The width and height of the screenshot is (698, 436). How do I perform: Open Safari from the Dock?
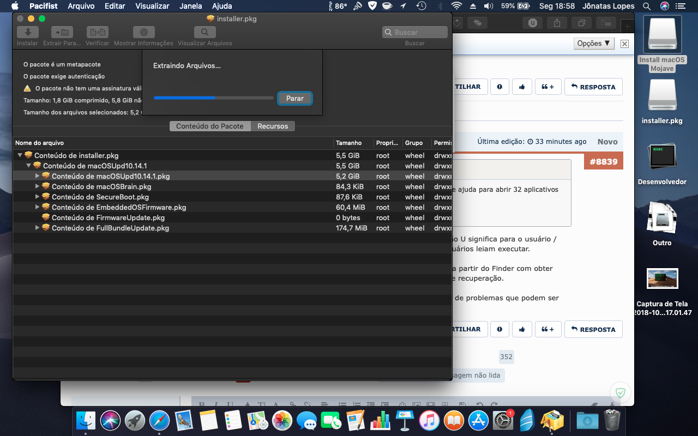tap(159, 420)
